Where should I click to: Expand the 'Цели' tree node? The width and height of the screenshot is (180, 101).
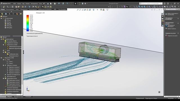3,50
